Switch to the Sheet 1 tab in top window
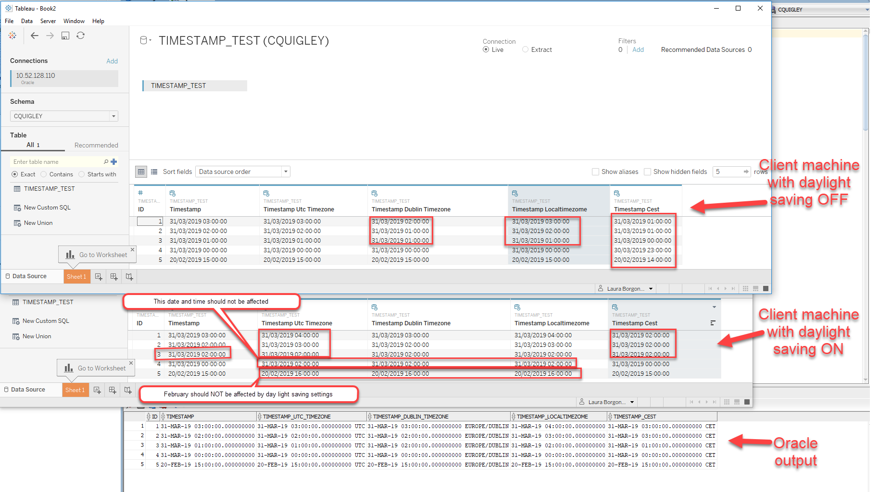Viewport: 879px width, 492px height. tap(76, 277)
